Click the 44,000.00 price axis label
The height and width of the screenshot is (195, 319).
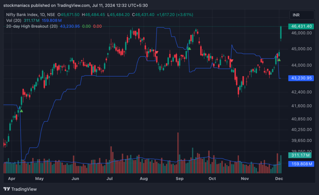click(302, 65)
